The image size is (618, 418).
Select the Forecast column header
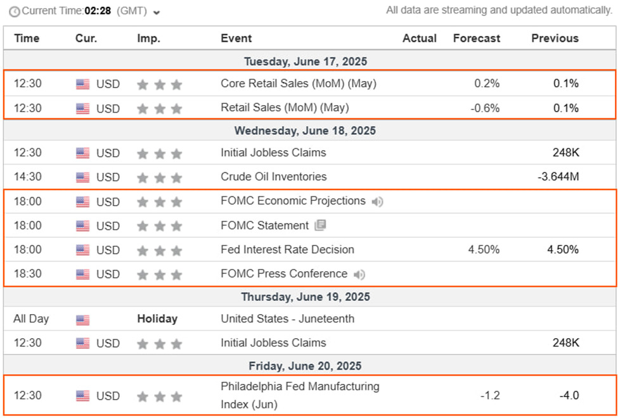pyautogui.click(x=477, y=38)
